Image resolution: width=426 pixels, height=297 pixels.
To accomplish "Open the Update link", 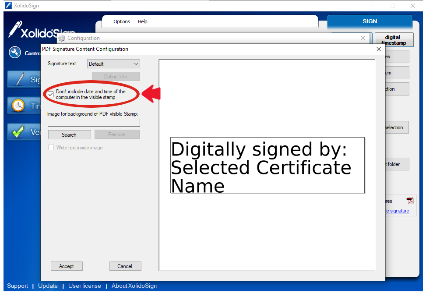I will [48, 286].
